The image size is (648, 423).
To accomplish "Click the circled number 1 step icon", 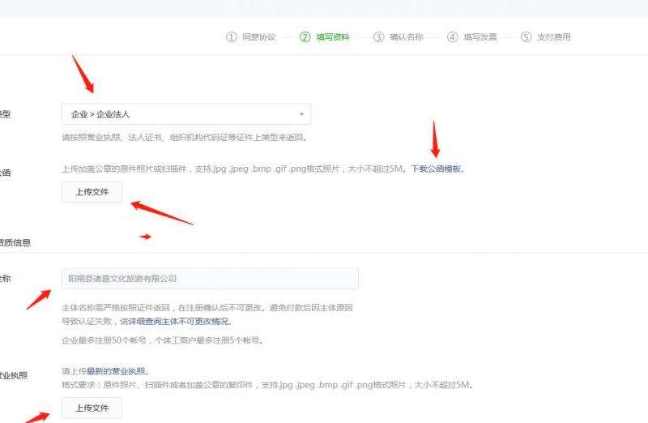I will click(x=231, y=36).
